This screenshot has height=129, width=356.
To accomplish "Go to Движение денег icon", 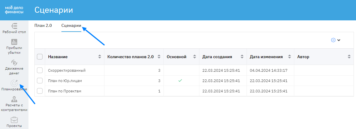I will pyautogui.click(x=14, y=63).
